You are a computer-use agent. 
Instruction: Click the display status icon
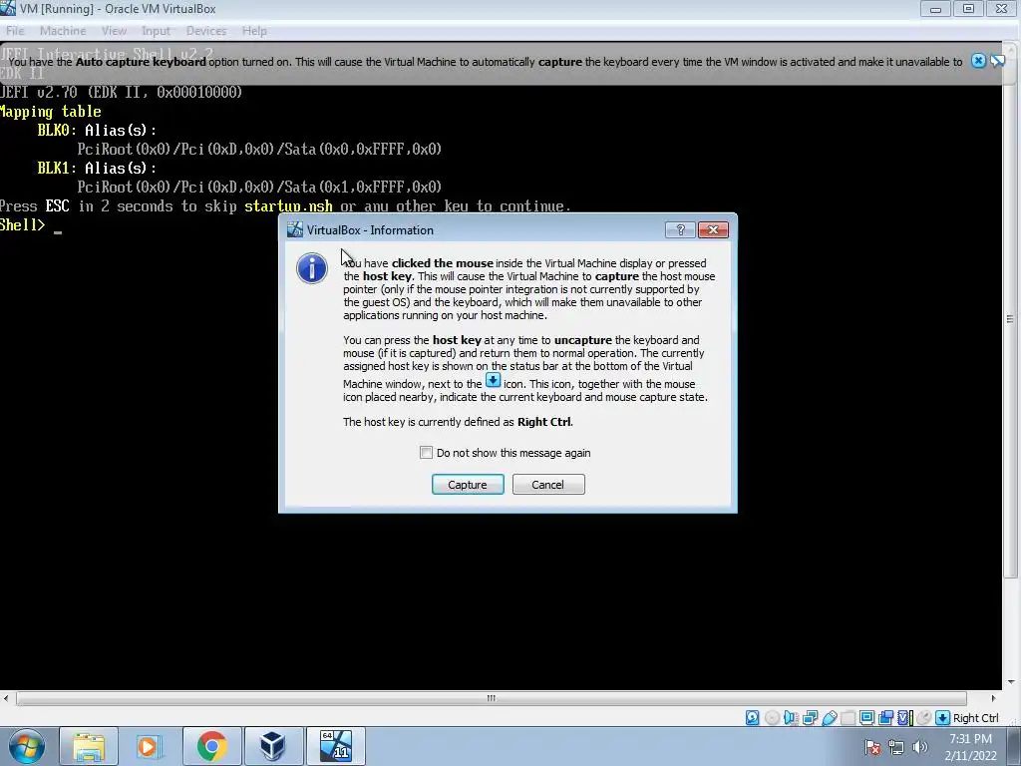click(866, 718)
